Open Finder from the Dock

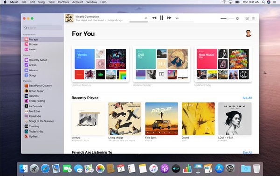[x=23, y=169]
